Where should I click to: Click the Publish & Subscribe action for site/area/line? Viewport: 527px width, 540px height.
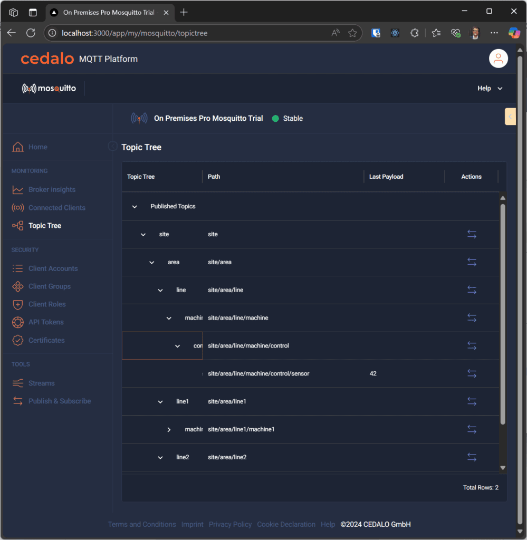coord(472,290)
